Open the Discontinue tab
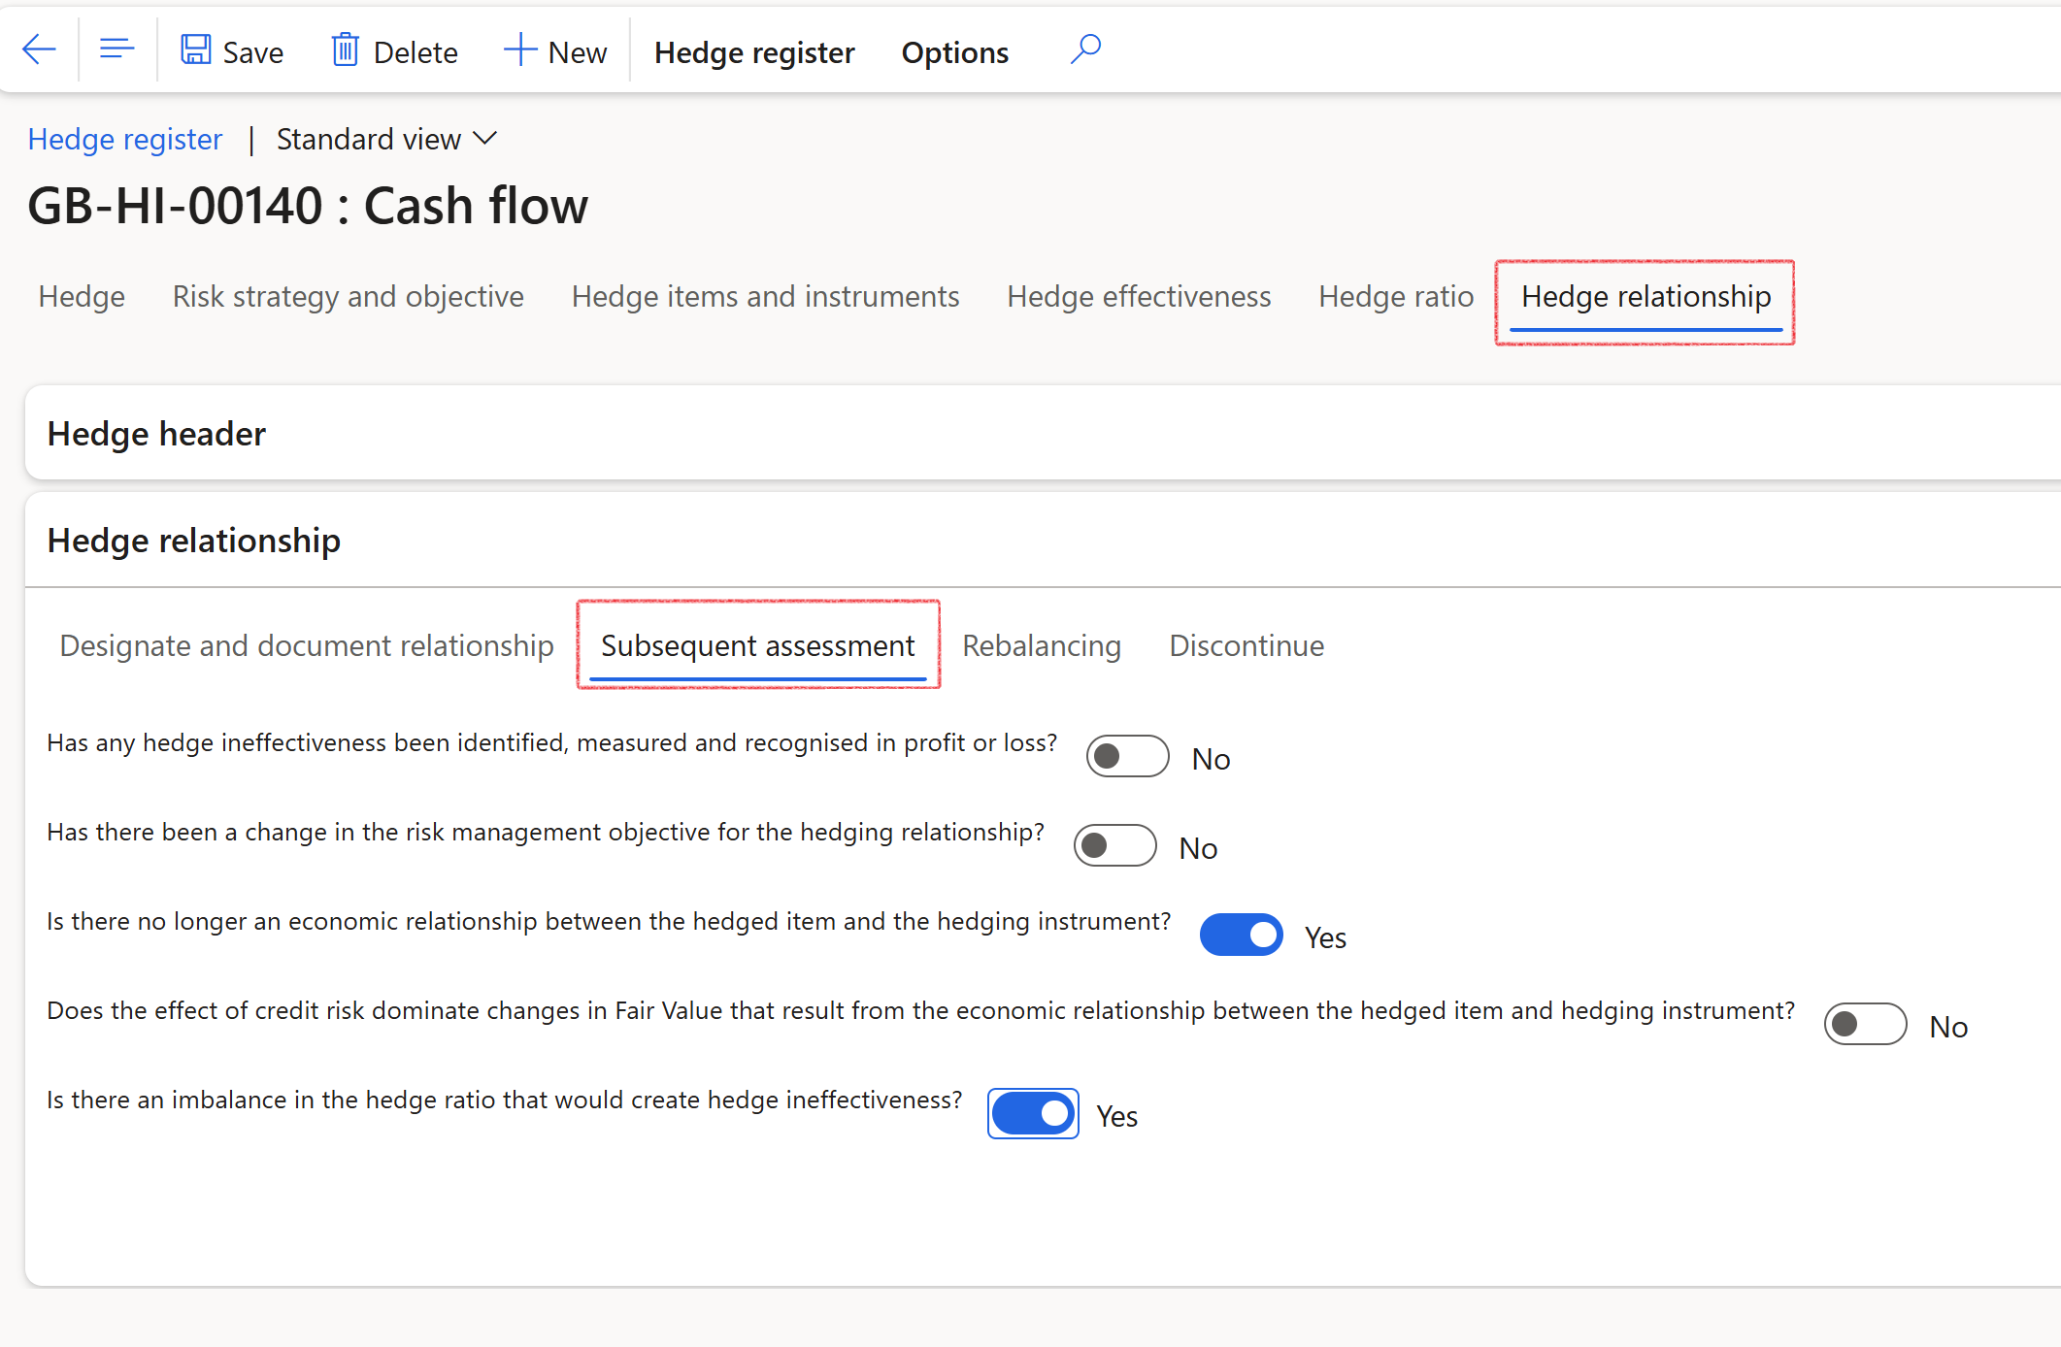 (x=1247, y=646)
